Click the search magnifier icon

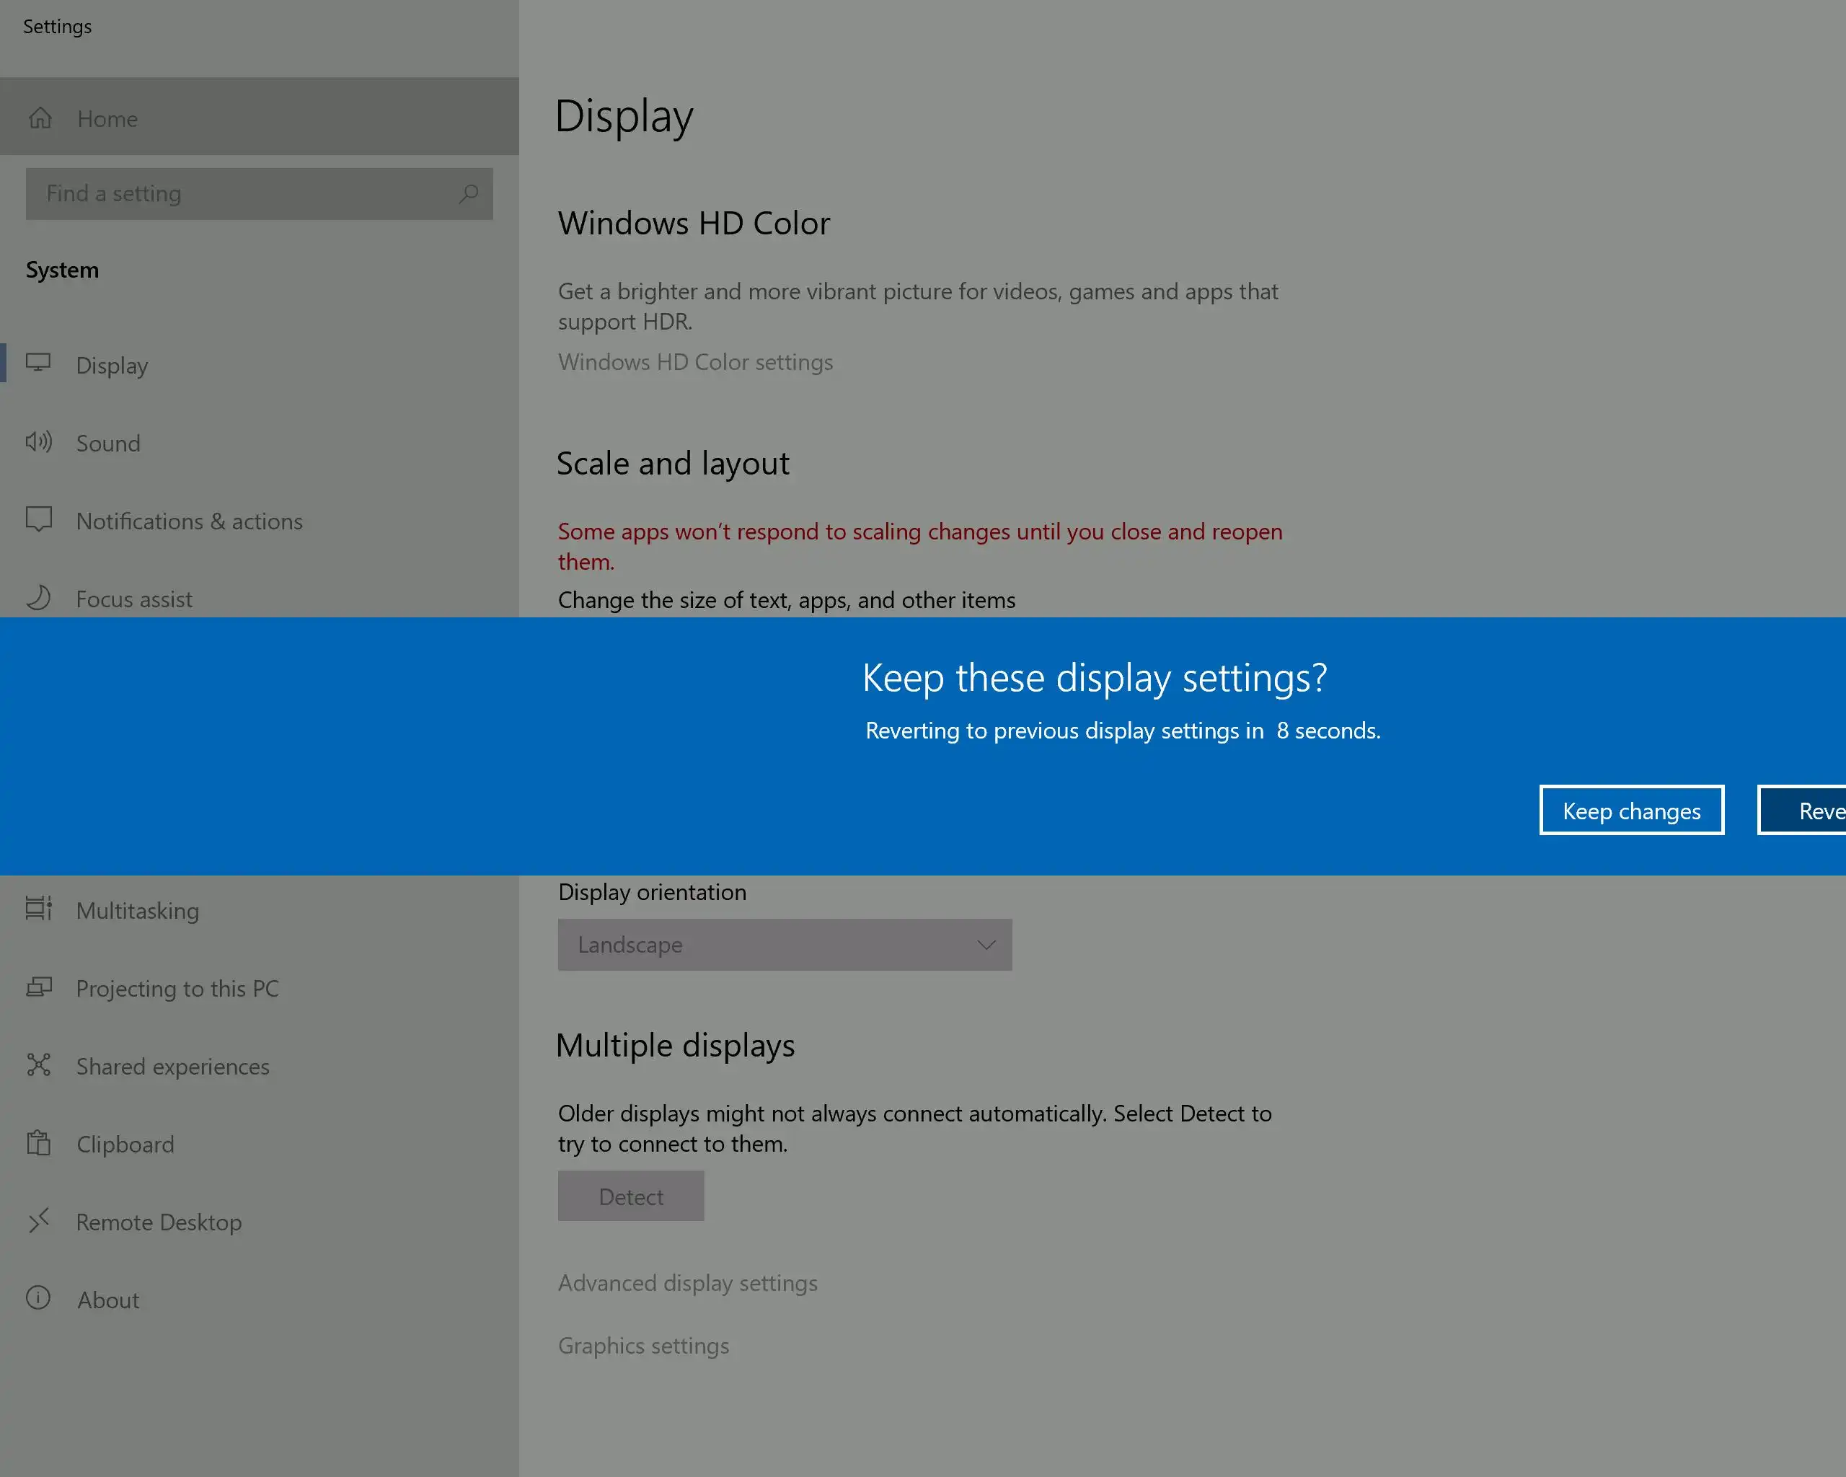click(x=468, y=193)
